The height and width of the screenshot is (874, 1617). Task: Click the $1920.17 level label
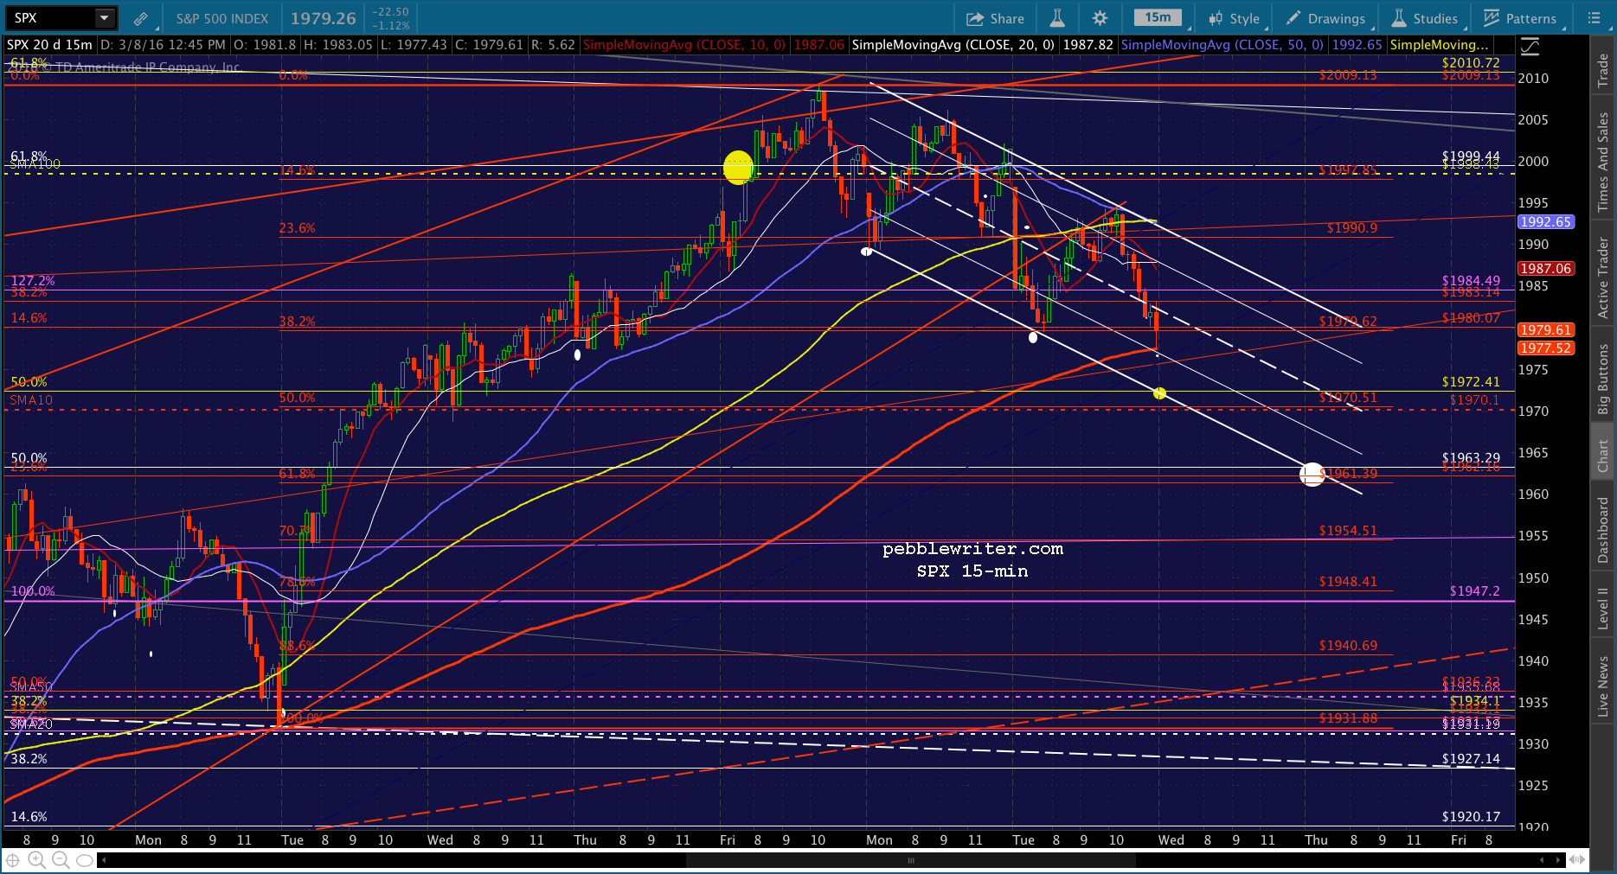(x=1471, y=817)
